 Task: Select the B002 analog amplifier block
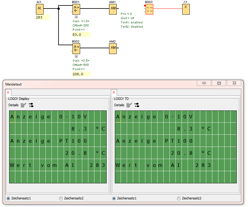pos(76,49)
